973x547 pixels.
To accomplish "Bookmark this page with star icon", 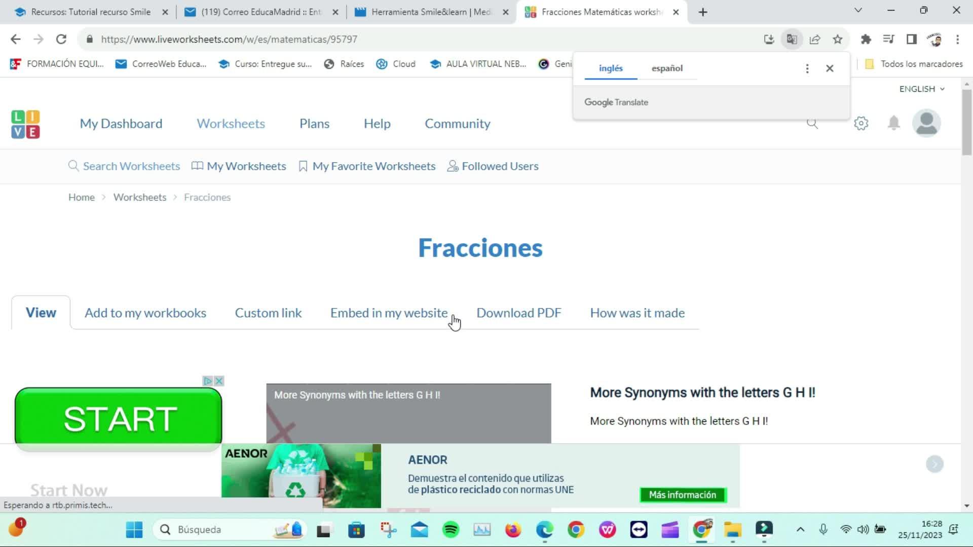I will [838, 39].
